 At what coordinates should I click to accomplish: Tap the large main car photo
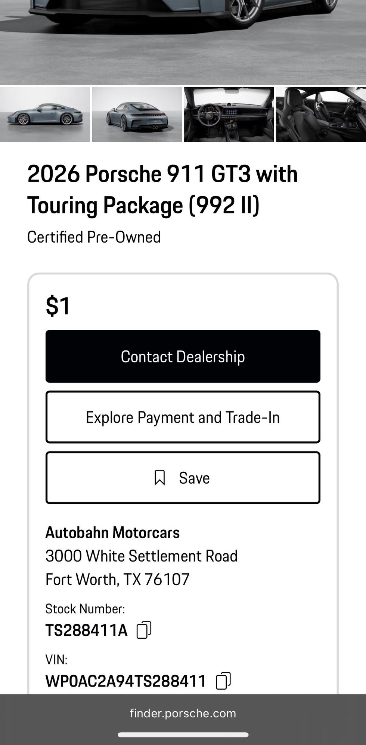pyautogui.click(x=183, y=41)
